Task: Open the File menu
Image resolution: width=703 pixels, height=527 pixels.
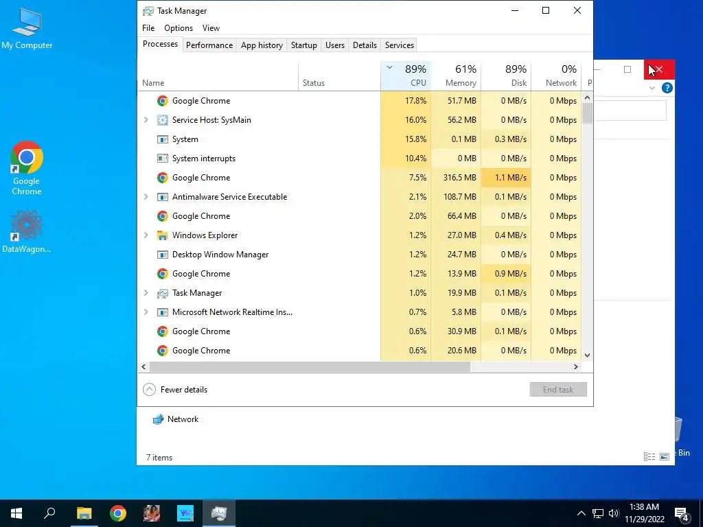Action: click(148, 27)
